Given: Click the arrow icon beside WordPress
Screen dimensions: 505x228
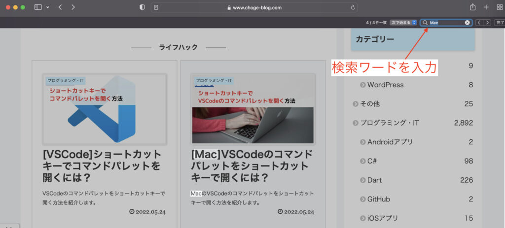Looking at the screenshot, I should 363,85.
